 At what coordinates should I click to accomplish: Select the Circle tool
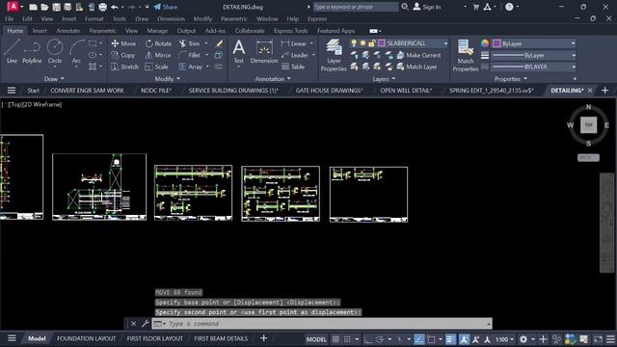55,51
